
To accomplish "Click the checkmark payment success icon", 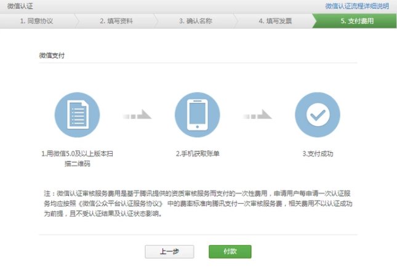I will [x=318, y=114].
